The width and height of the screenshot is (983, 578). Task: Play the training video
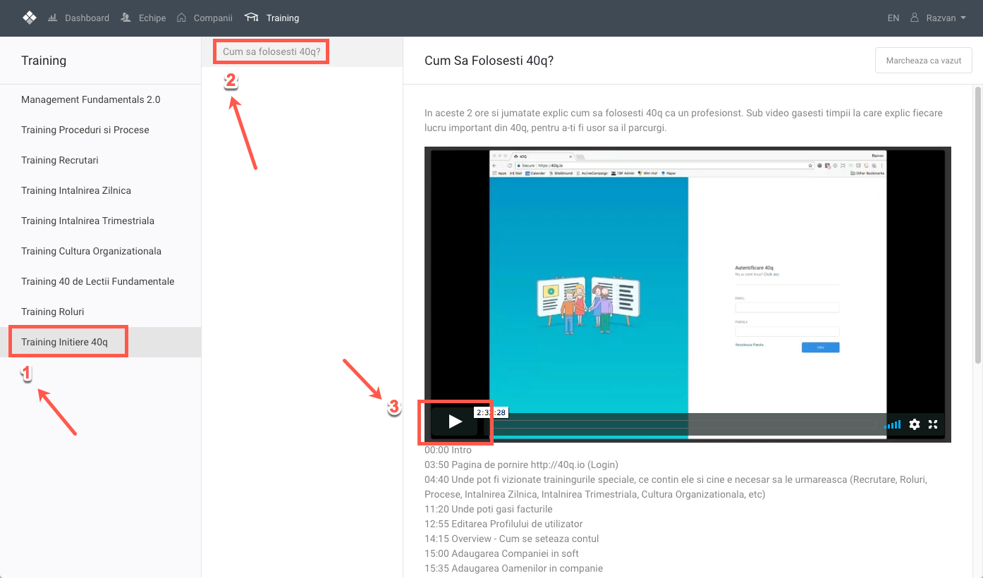pyautogui.click(x=455, y=422)
